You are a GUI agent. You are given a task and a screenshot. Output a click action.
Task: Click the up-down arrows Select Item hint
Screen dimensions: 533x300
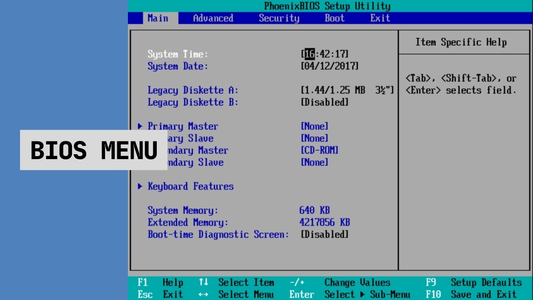tap(236, 283)
